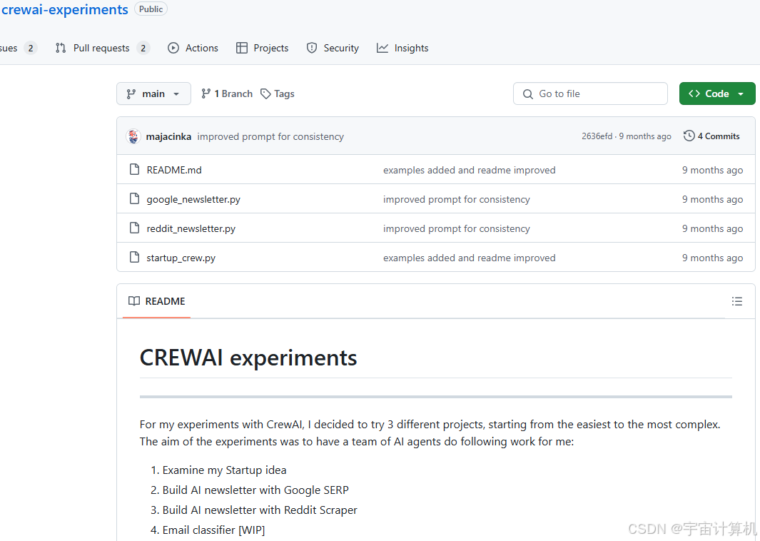This screenshot has height=541, width=760.
Task: Click list item 'Build AI newsletter with Google SERP'
Action: [255, 490]
